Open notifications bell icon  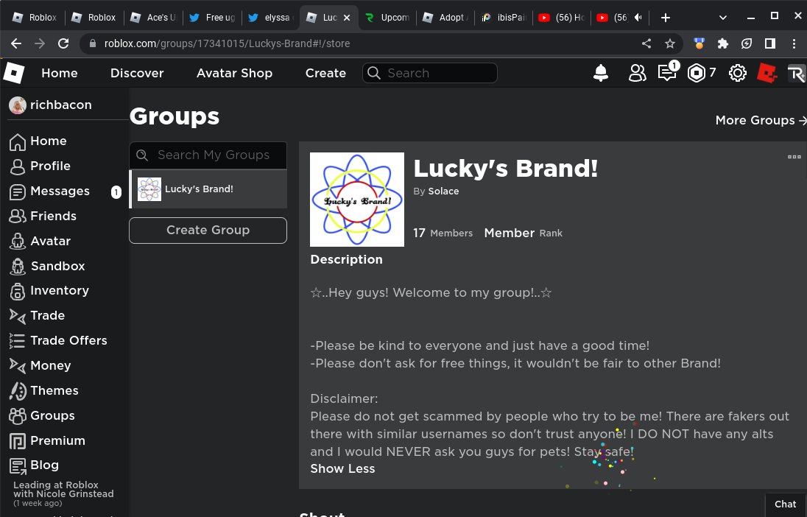click(601, 73)
